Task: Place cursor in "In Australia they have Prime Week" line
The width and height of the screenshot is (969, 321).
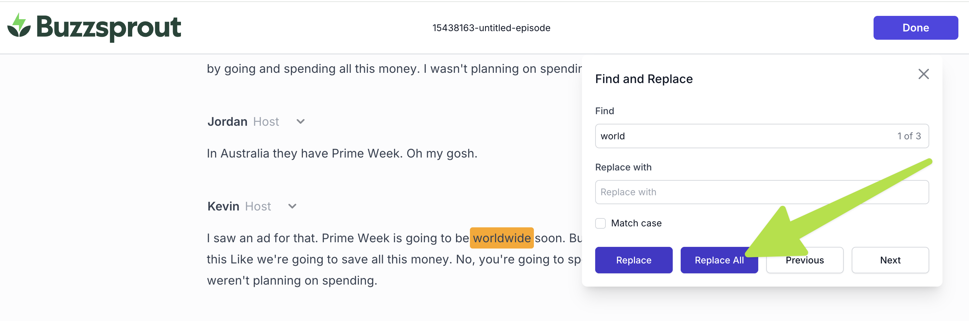Action: coord(342,153)
